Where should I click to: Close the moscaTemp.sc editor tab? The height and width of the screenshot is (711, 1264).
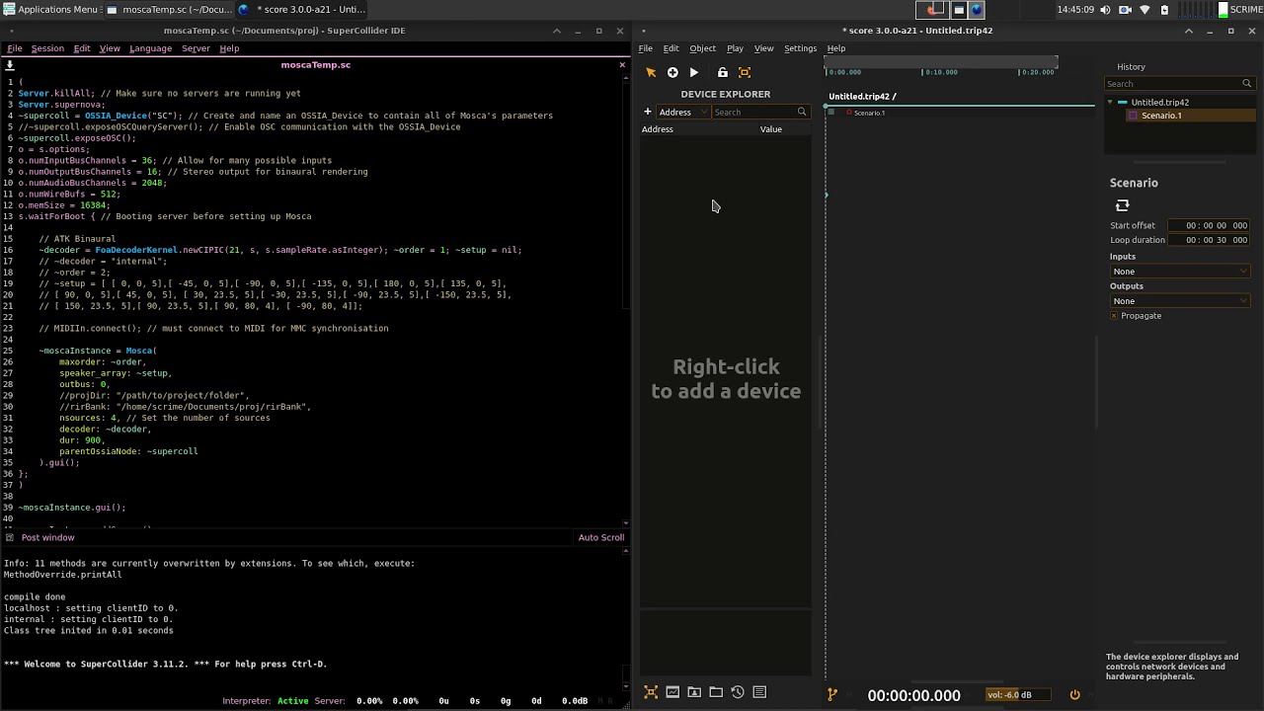point(622,65)
